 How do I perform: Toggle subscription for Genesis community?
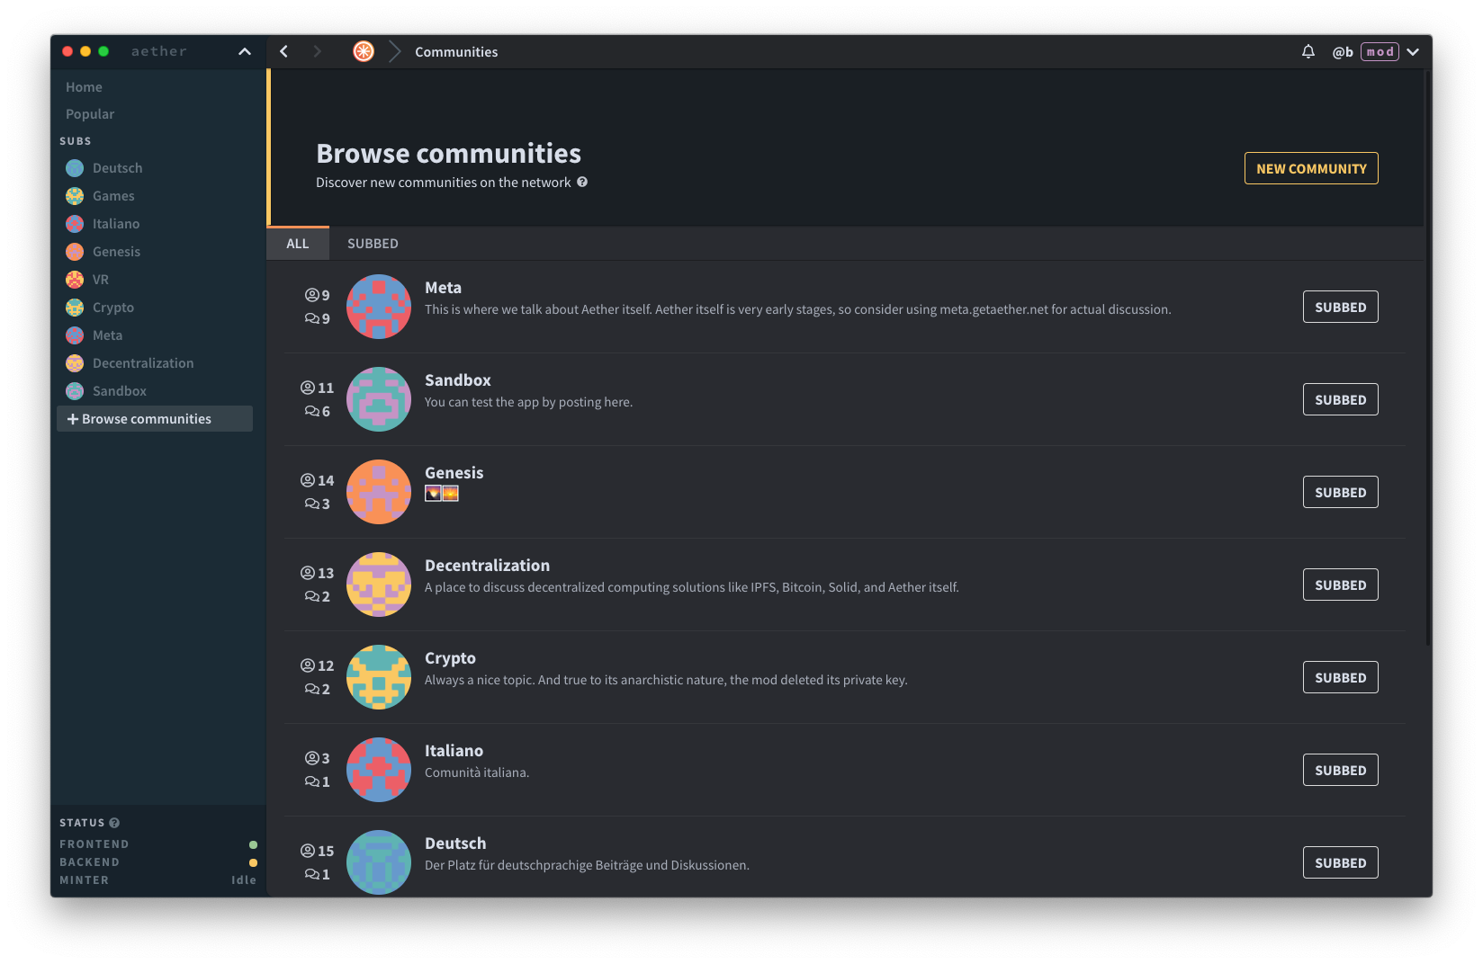click(1340, 492)
